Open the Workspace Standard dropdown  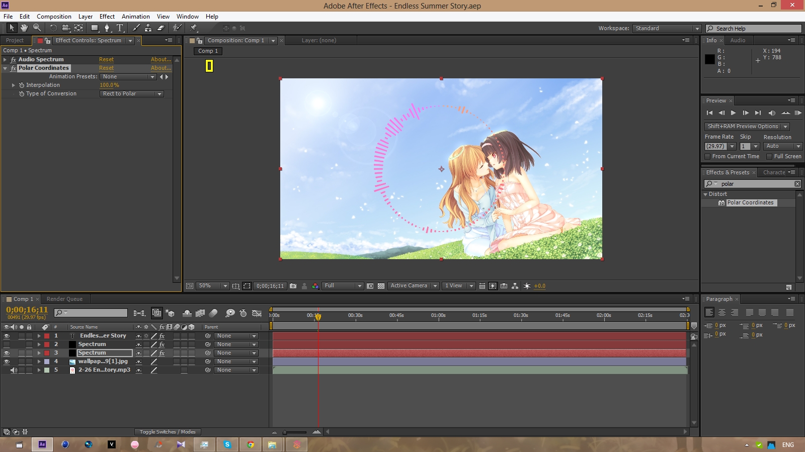(x=667, y=29)
